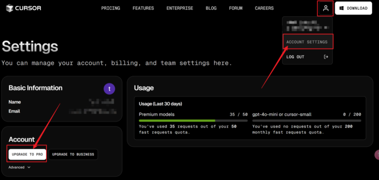
Task: Click the Email label
Action: point(14,111)
